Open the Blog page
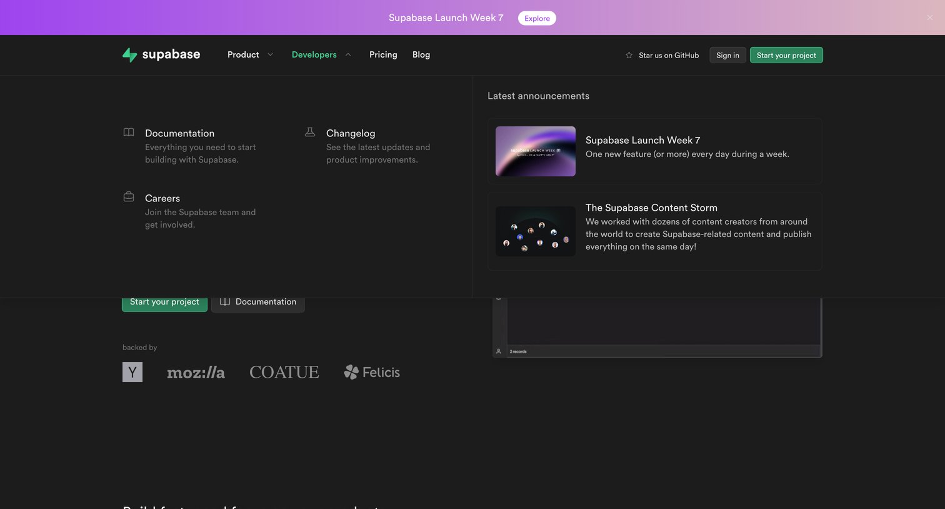Image resolution: width=945 pixels, height=509 pixels. pyautogui.click(x=421, y=54)
